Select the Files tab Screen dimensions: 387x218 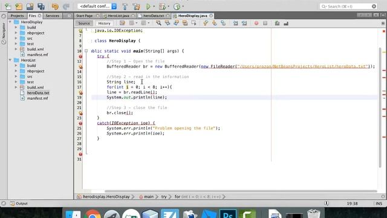coord(32,16)
